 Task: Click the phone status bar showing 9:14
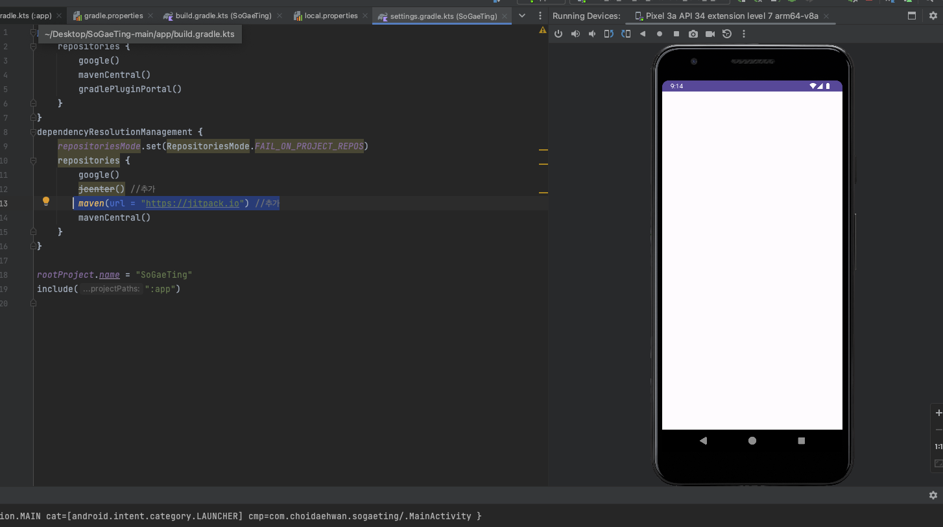[x=752, y=86]
